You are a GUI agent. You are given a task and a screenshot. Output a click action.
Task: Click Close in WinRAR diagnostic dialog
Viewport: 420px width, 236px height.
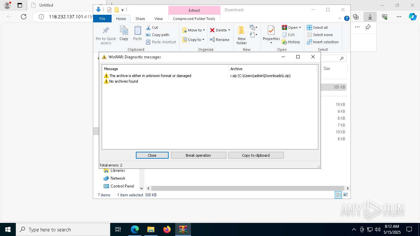point(152,155)
